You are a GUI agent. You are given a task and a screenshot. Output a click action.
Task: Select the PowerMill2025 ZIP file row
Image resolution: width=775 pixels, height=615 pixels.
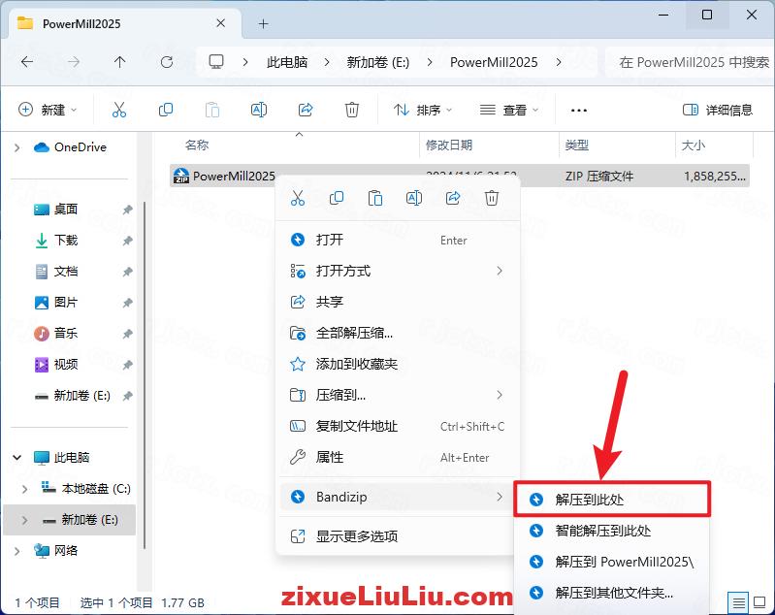[460, 176]
